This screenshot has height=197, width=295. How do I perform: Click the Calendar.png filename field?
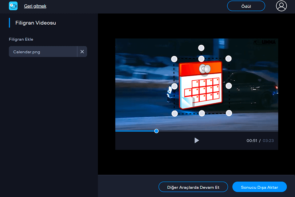tap(43, 51)
